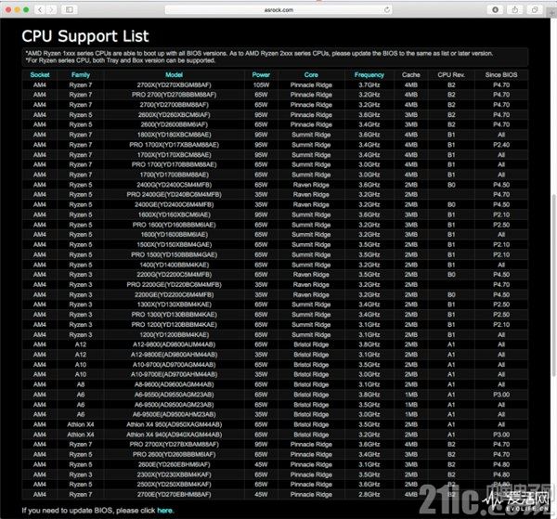Screen dimensions: 557x519
Task: Sort by the Model column header
Action: (175, 75)
